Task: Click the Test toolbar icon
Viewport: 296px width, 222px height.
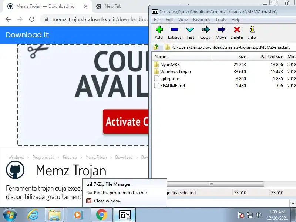Action: click(x=190, y=33)
